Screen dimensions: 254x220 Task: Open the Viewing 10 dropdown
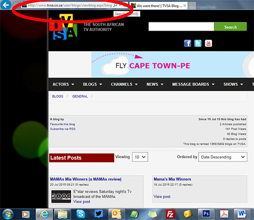point(140,157)
